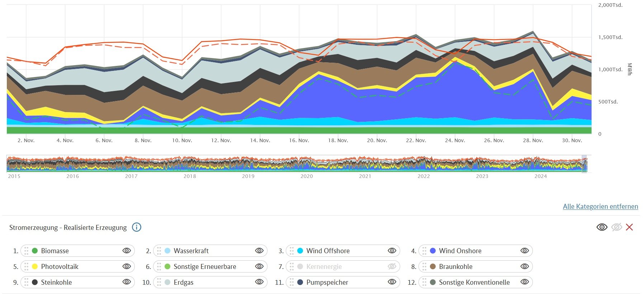Jump to 2024 in the navigator timeline
Screen dimensions: 644x294
tap(541, 176)
